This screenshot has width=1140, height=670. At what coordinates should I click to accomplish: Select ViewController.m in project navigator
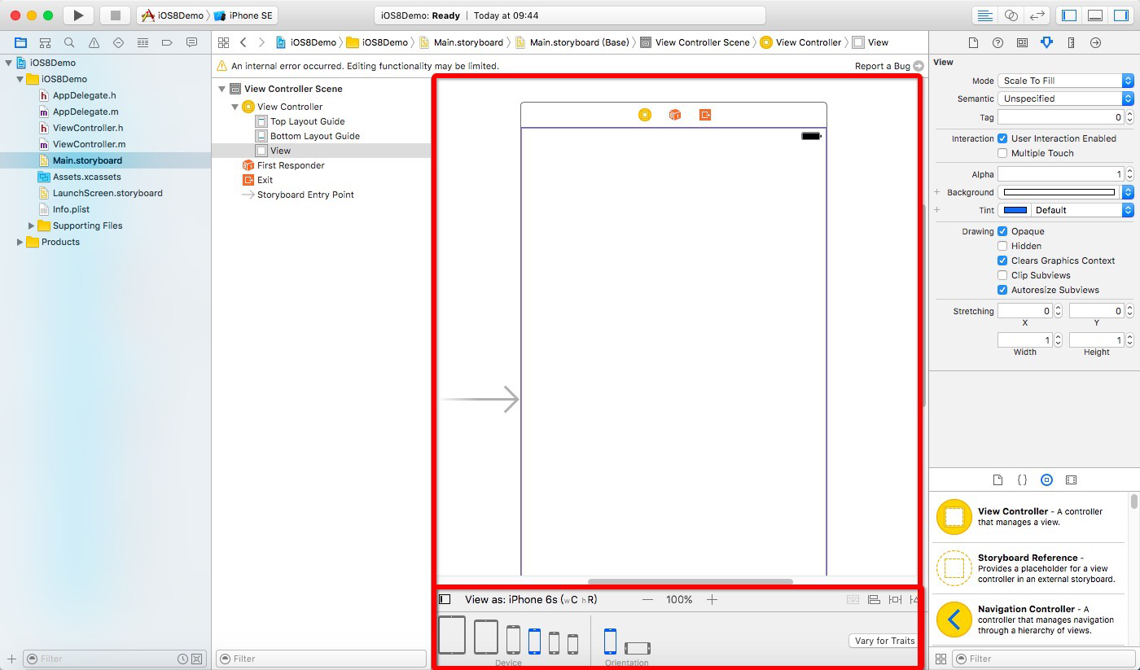click(x=88, y=144)
